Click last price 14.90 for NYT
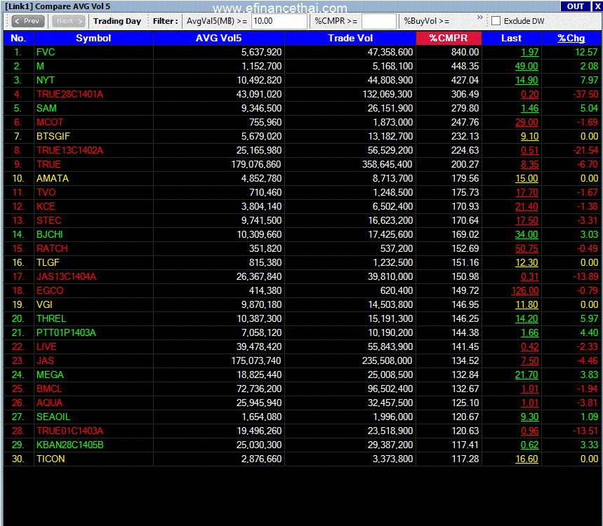Image resolution: width=603 pixels, height=526 pixels. (526, 80)
